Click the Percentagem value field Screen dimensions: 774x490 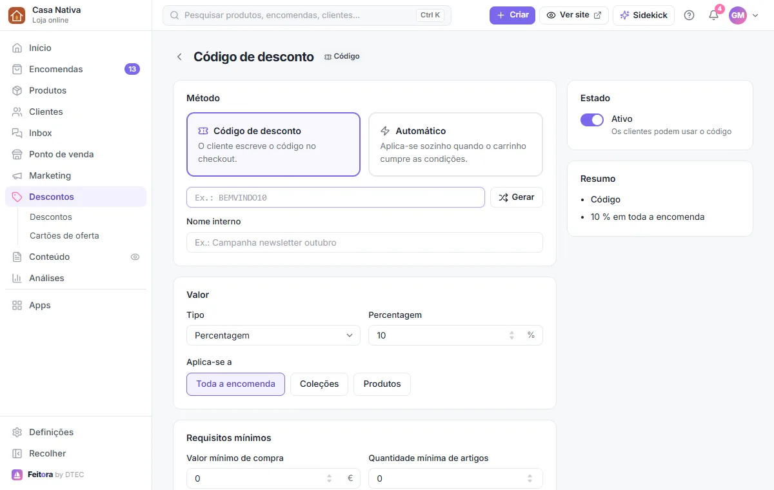[455, 335]
